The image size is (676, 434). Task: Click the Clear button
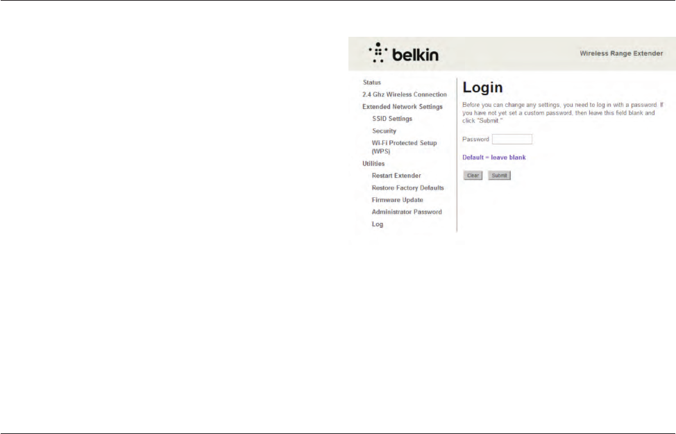point(473,175)
